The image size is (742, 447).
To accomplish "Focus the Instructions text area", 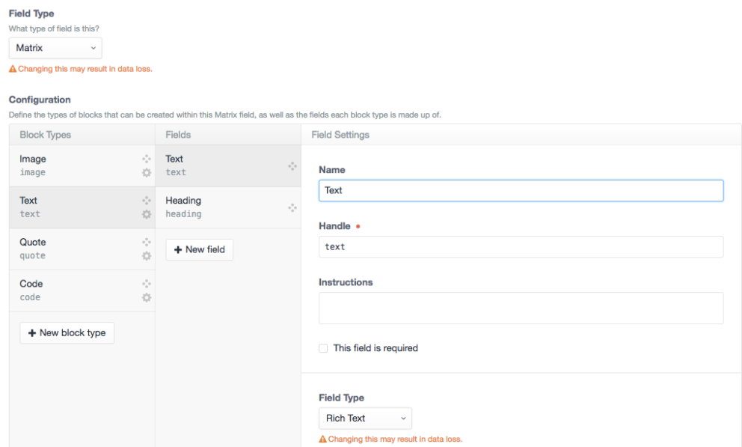I will (x=521, y=308).
